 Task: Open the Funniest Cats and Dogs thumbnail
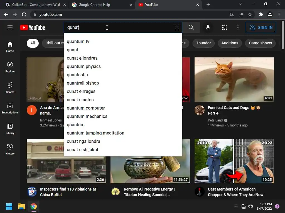click(x=234, y=80)
